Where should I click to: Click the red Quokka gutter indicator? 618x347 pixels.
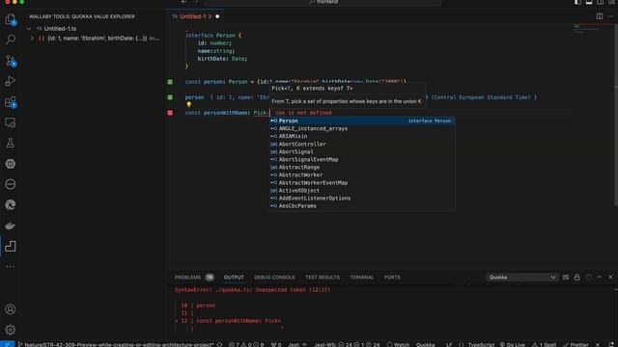[x=170, y=113]
